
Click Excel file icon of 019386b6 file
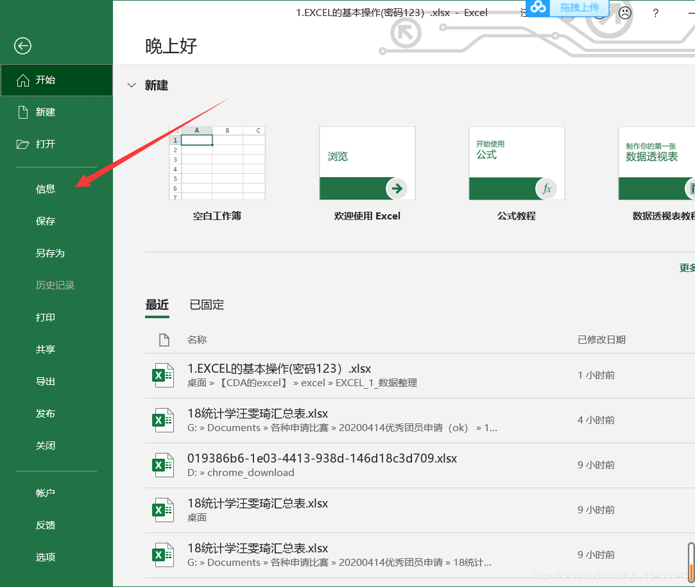[x=162, y=464]
